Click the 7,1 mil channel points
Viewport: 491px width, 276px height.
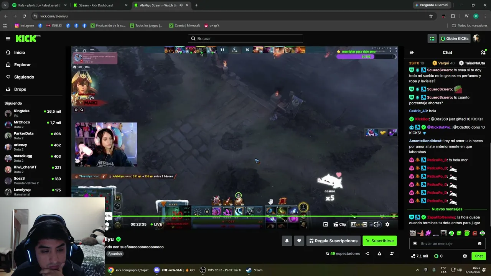[419, 256]
